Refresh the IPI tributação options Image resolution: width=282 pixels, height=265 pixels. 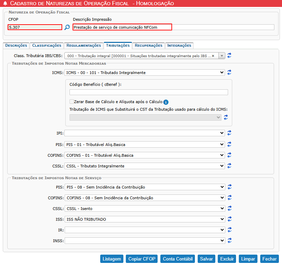tap(229, 133)
